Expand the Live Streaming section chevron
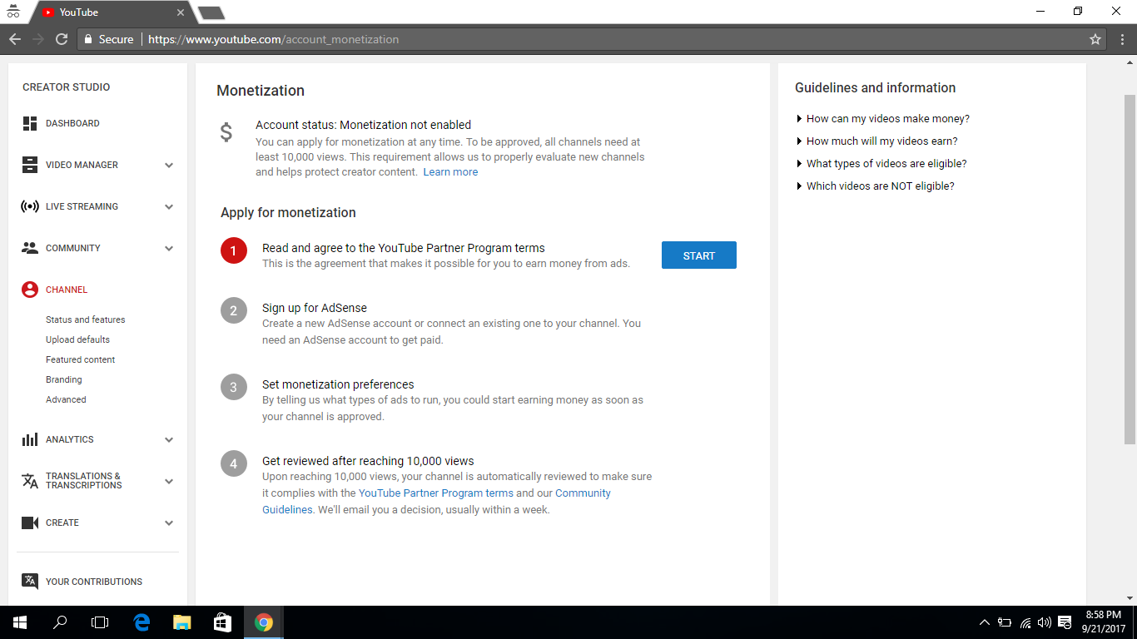 point(169,206)
